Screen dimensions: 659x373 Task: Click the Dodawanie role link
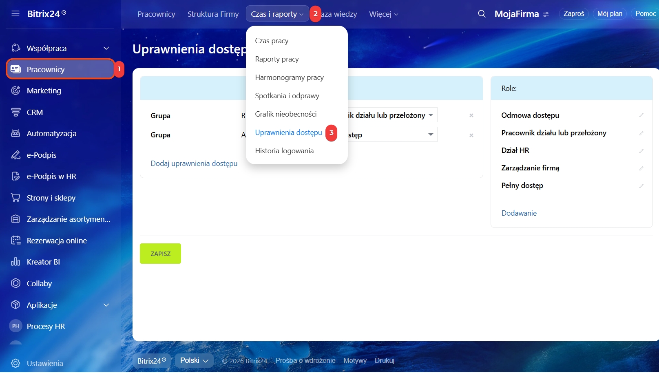[519, 213]
